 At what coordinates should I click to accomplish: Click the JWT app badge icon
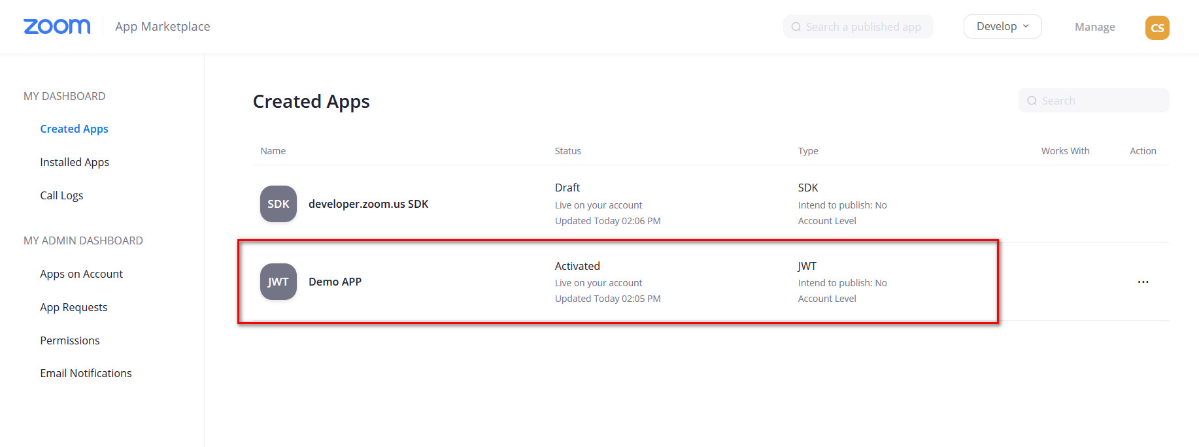click(x=279, y=282)
